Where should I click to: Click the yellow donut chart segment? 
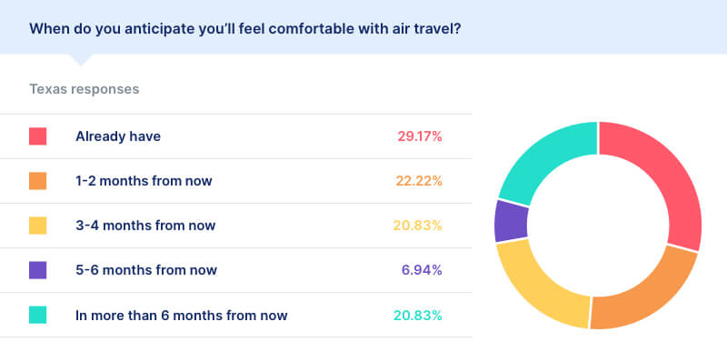coord(537,285)
